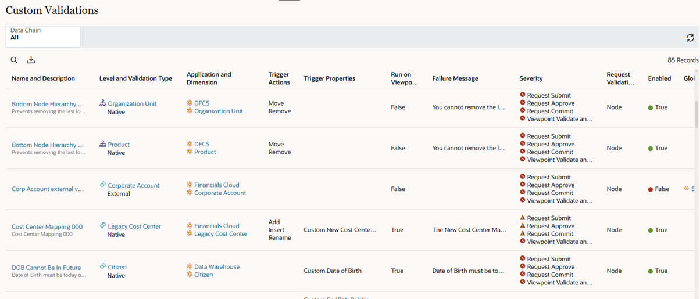This screenshot has height=299, width=700.
Task: Click the download records icon
Action: point(31,60)
